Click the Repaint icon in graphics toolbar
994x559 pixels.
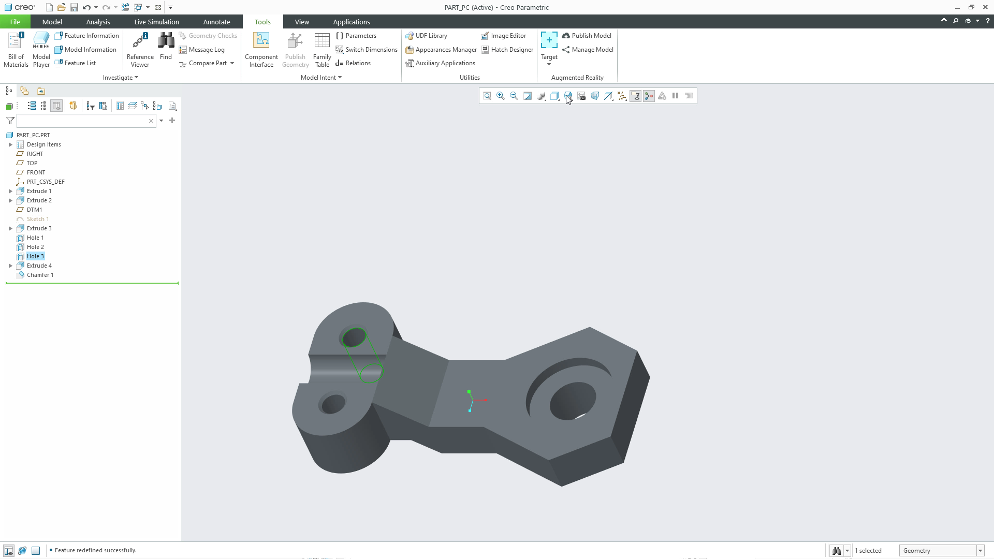[x=528, y=96]
